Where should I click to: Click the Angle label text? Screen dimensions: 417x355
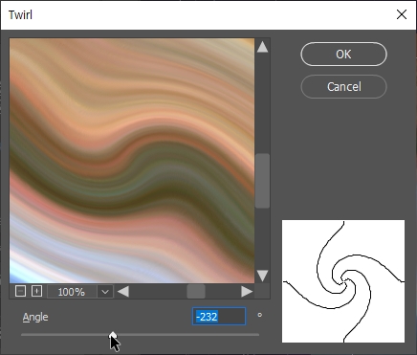click(x=35, y=317)
